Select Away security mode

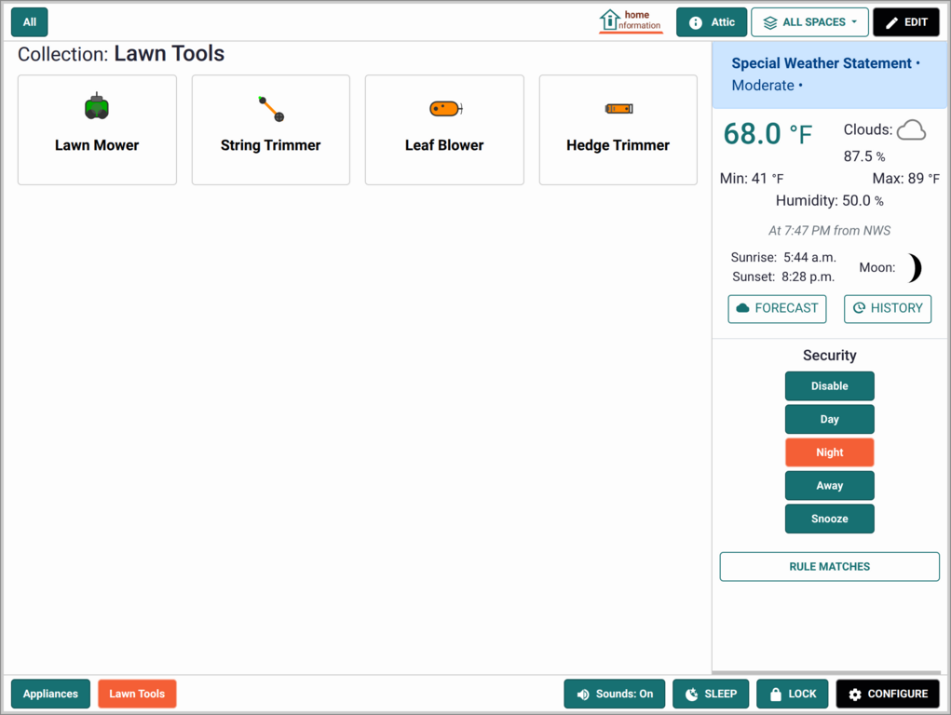click(x=829, y=485)
